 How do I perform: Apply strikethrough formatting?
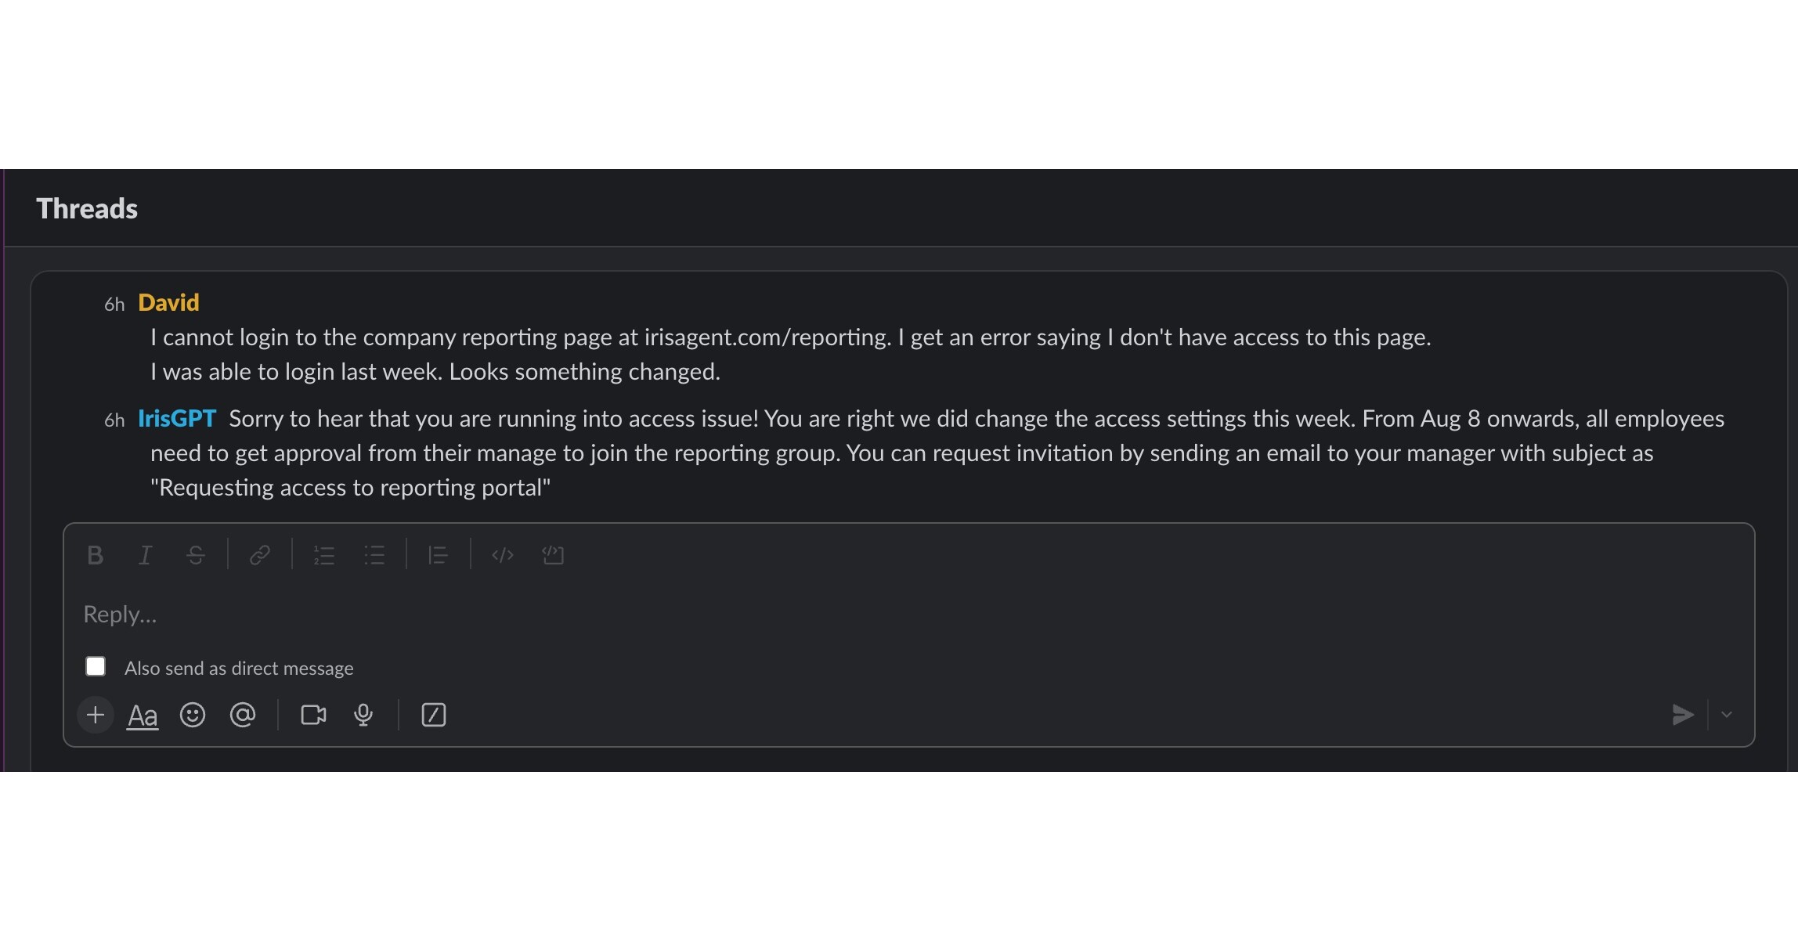click(x=195, y=555)
